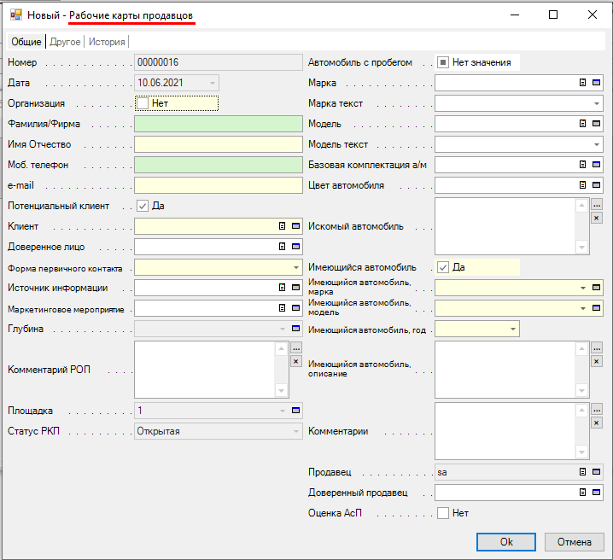Viewport: 613px width, 560px height.
Task: Uncheck the Потенциальный клиент checkbox
Action: [143, 206]
